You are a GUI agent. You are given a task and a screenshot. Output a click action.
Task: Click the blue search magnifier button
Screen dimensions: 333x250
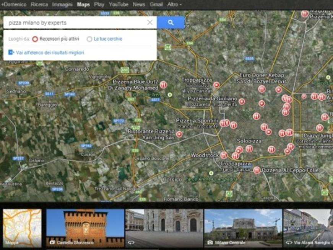[171, 22]
